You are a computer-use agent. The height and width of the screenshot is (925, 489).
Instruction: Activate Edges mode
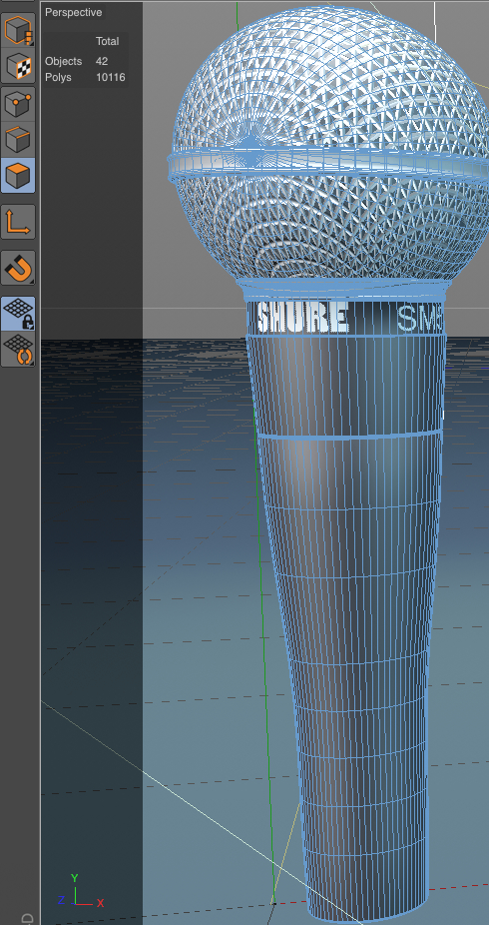[18, 140]
